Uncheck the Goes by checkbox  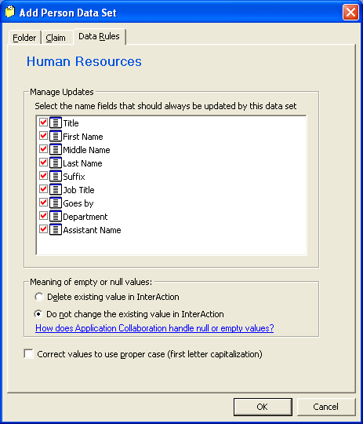(43, 203)
